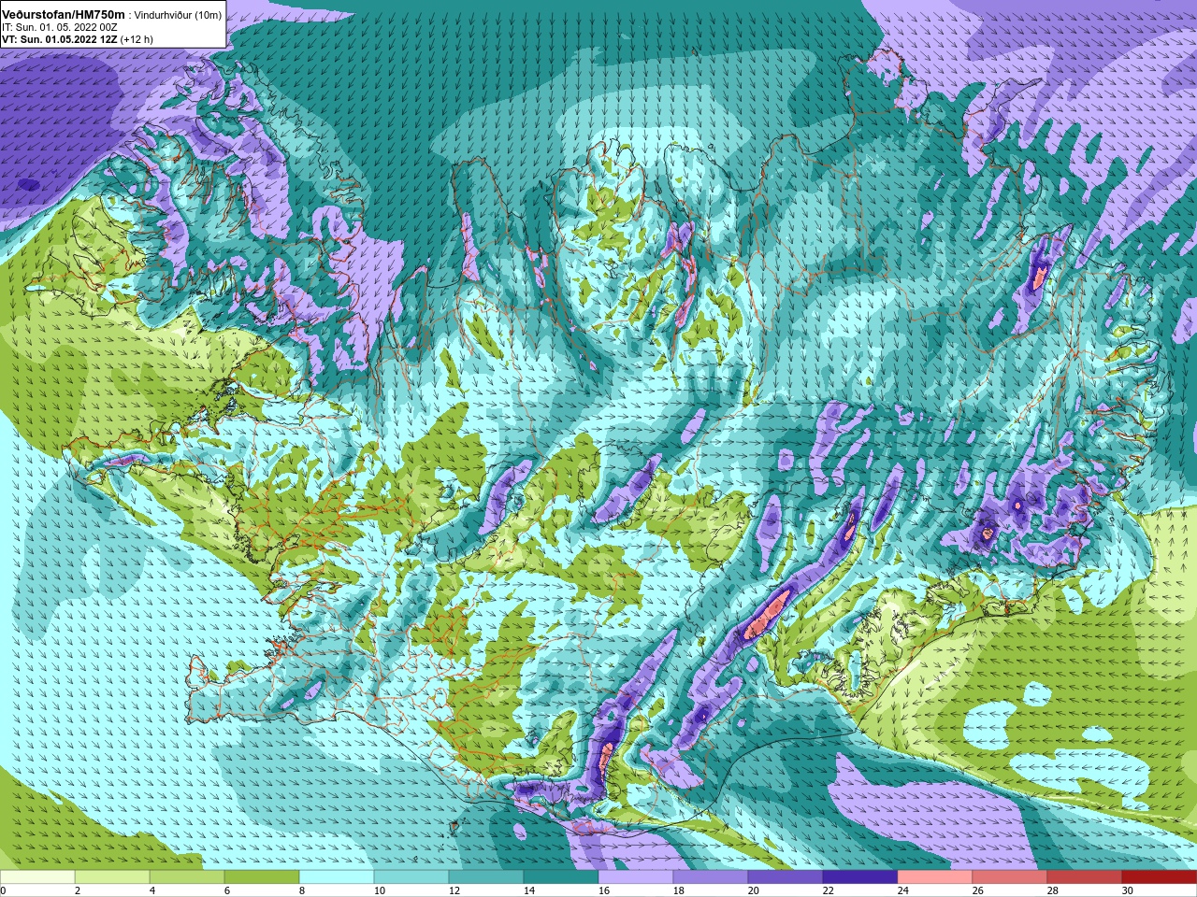
Task: Pick the 28–30 red legend swatch
Action: tap(1085, 877)
